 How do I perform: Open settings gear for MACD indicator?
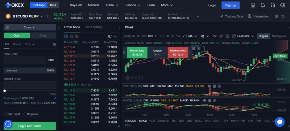(210, 100)
